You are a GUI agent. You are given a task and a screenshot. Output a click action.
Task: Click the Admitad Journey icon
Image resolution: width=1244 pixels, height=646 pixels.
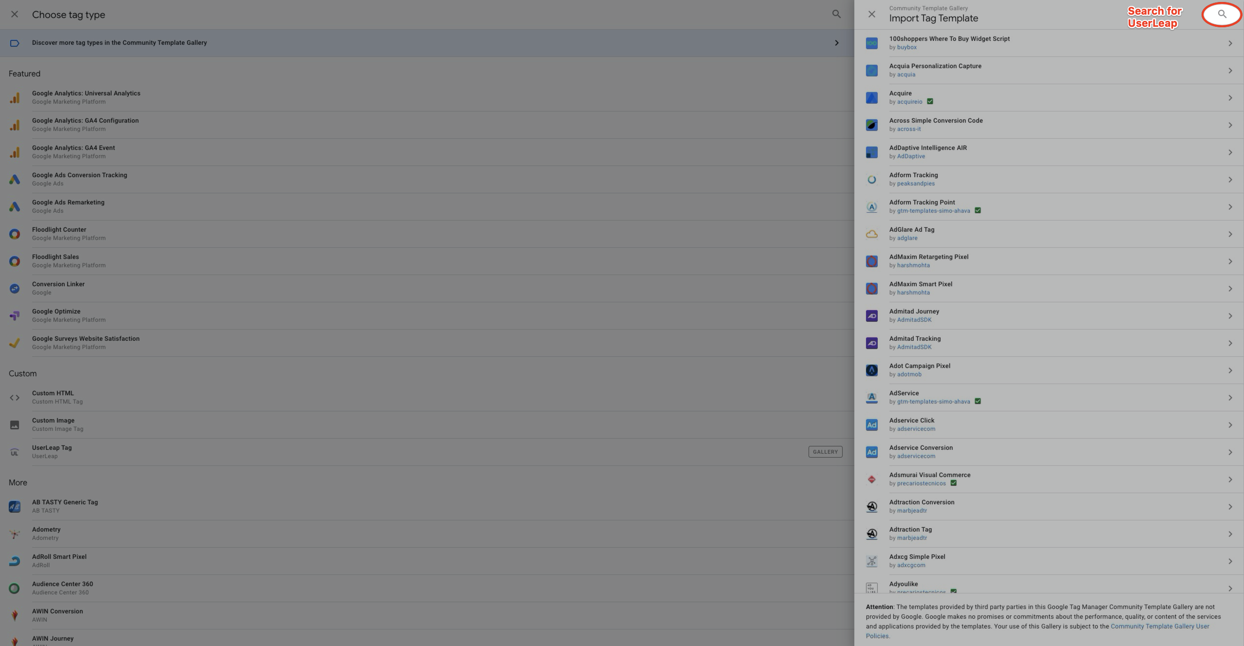872,316
